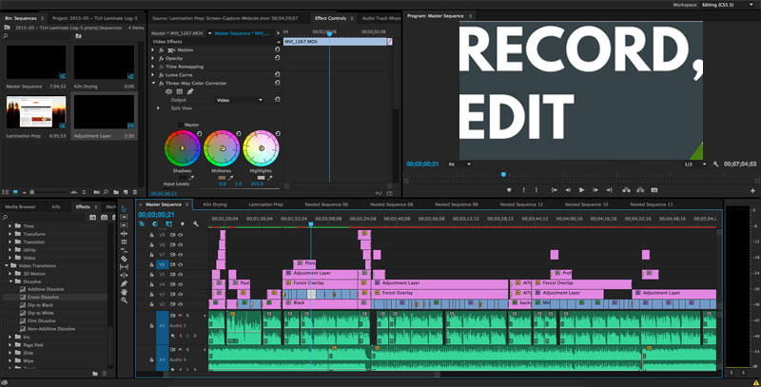The width and height of the screenshot is (761, 387).
Task: Open the Media Browser tab
Action: click(x=20, y=206)
